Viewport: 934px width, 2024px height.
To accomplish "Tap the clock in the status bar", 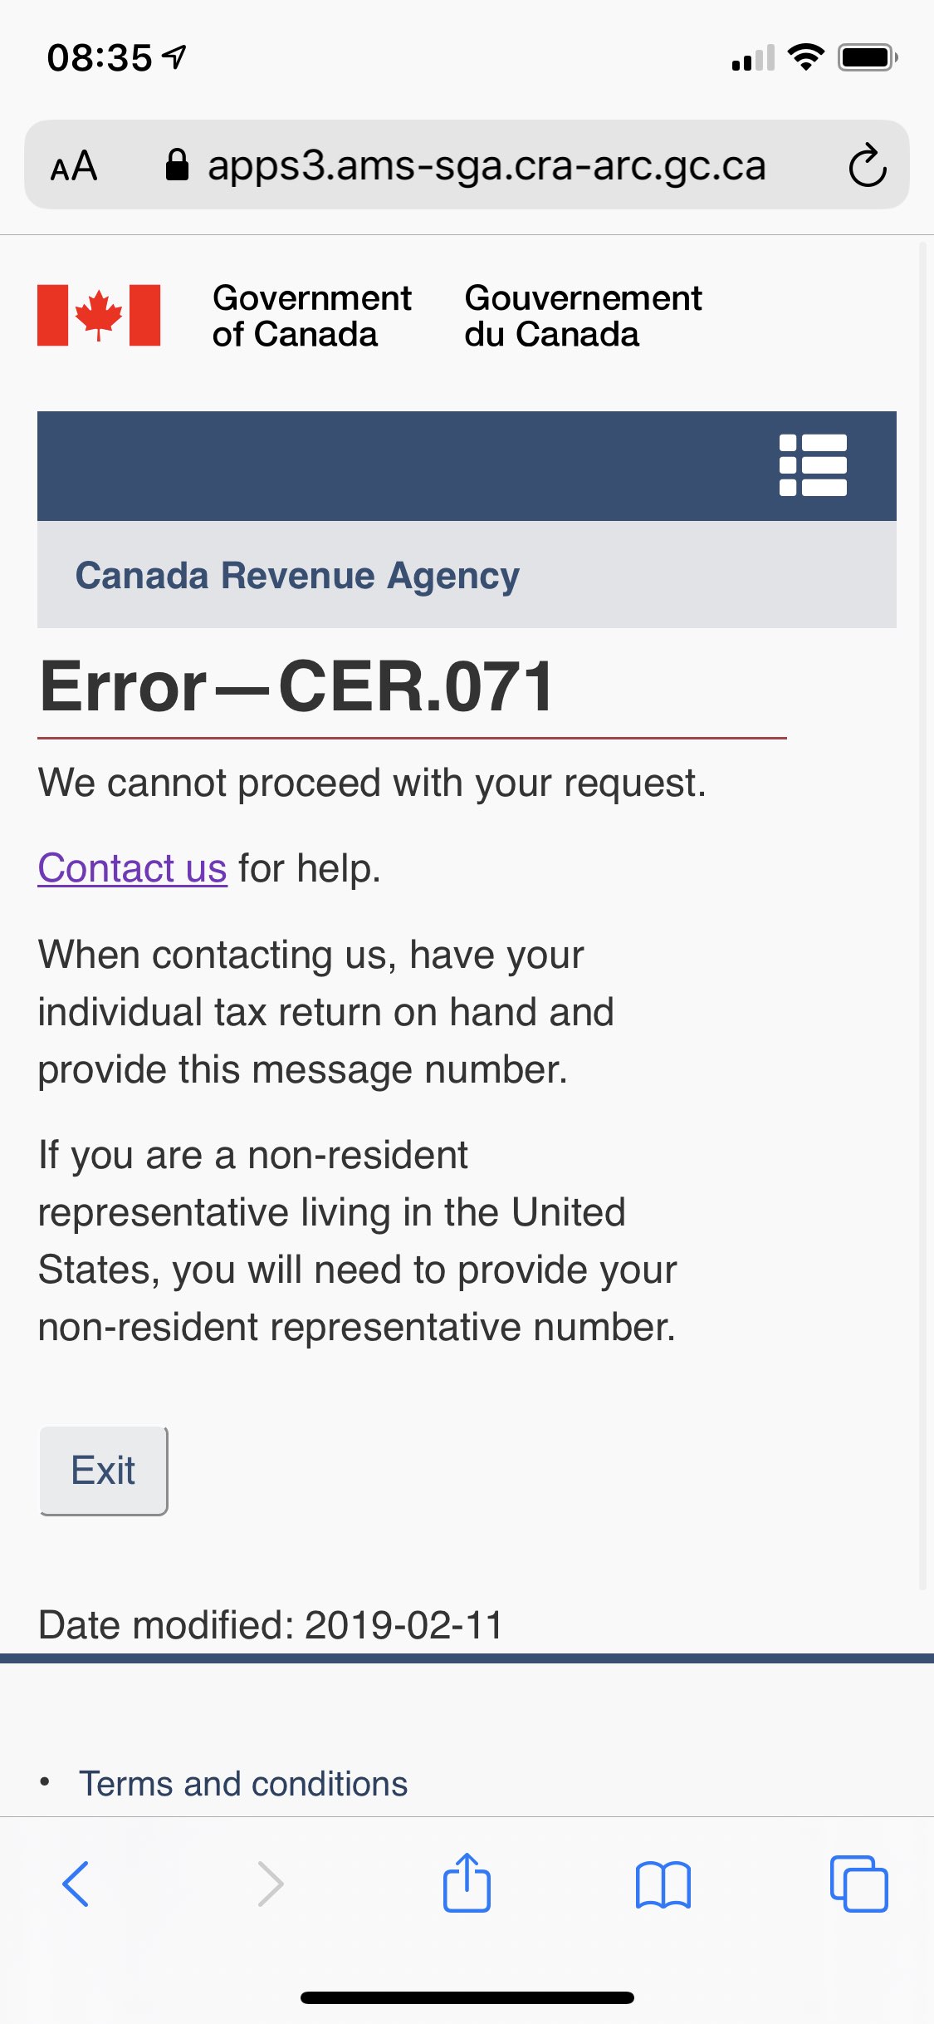I will click(x=100, y=58).
